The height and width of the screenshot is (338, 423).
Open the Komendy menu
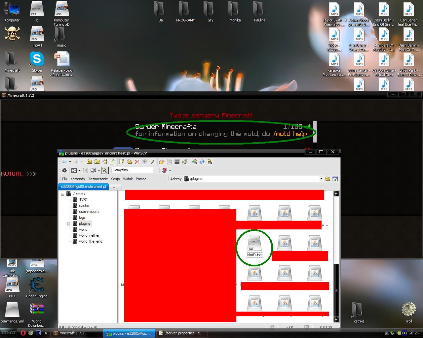tap(78, 179)
